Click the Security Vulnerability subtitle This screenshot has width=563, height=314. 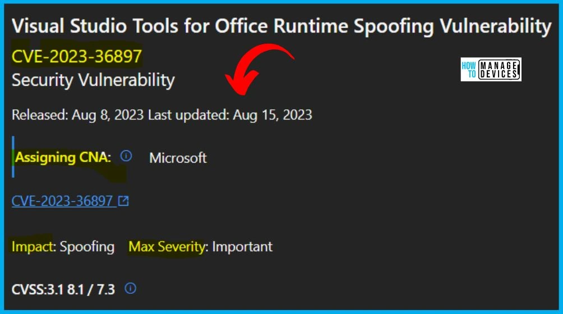pos(93,80)
